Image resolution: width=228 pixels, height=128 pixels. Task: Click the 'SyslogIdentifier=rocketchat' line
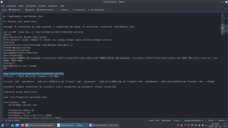point(21,53)
